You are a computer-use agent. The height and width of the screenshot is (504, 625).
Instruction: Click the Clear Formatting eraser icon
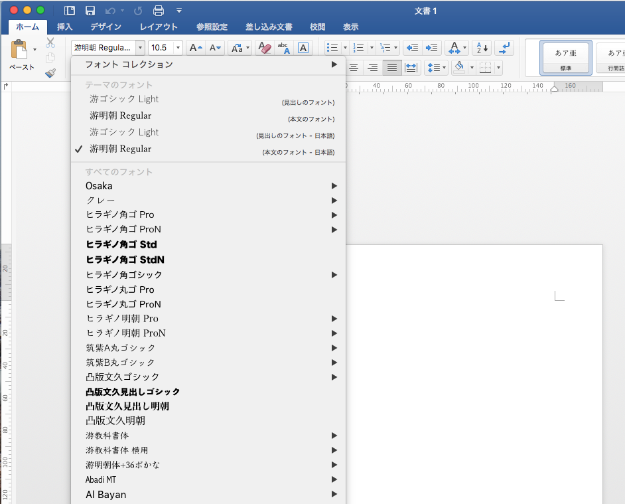pos(264,48)
